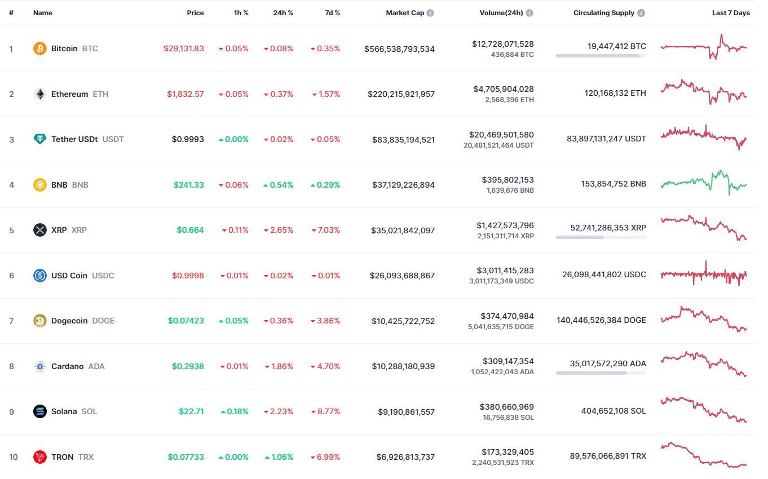Sort table by Price column header

[x=196, y=13]
